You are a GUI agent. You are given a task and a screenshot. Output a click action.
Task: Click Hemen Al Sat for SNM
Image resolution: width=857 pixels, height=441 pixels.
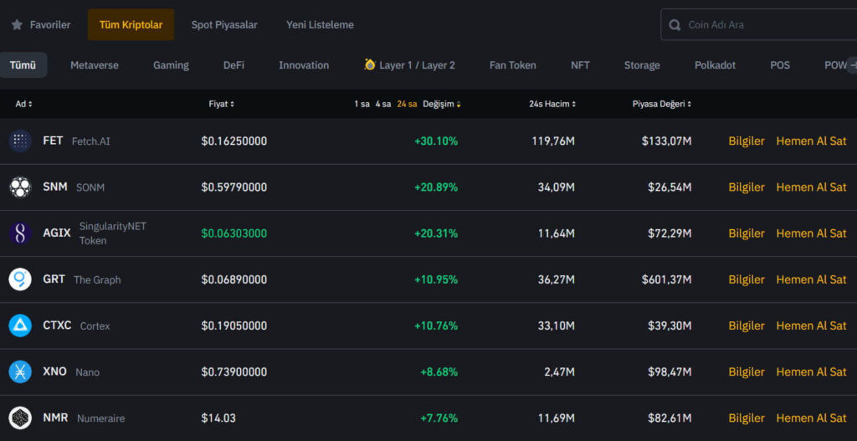(x=811, y=187)
